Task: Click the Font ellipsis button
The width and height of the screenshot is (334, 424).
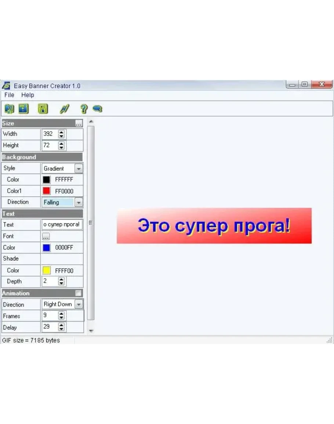Action: click(x=46, y=236)
